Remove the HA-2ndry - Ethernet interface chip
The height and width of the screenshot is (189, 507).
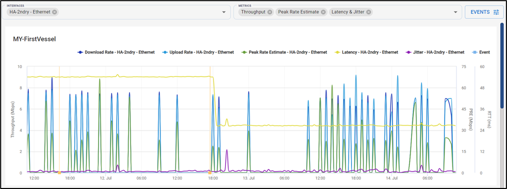tap(54, 12)
